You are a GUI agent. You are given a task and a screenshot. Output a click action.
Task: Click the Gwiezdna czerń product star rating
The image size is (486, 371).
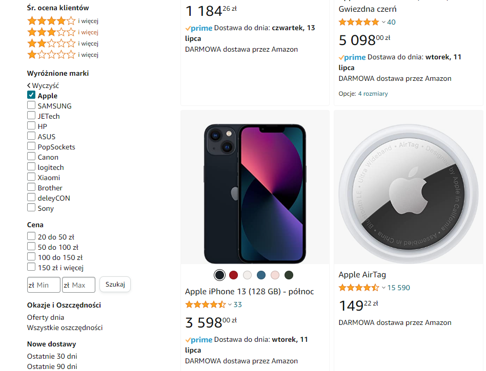pyautogui.click(x=358, y=22)
